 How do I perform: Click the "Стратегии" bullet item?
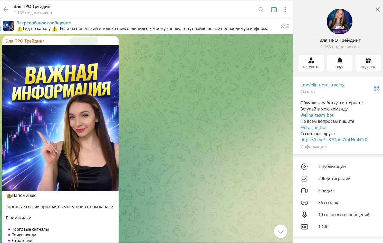(22, 240)
